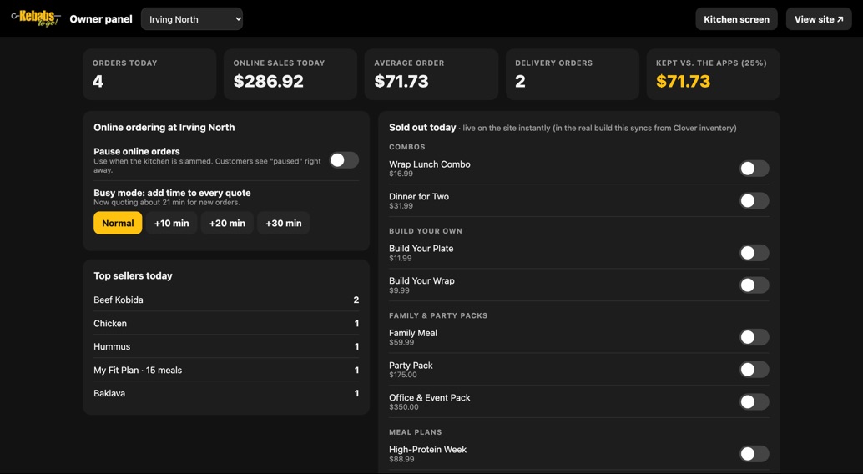
Task: Mark High-Protein Week as sold out
Action: (754, 454)
